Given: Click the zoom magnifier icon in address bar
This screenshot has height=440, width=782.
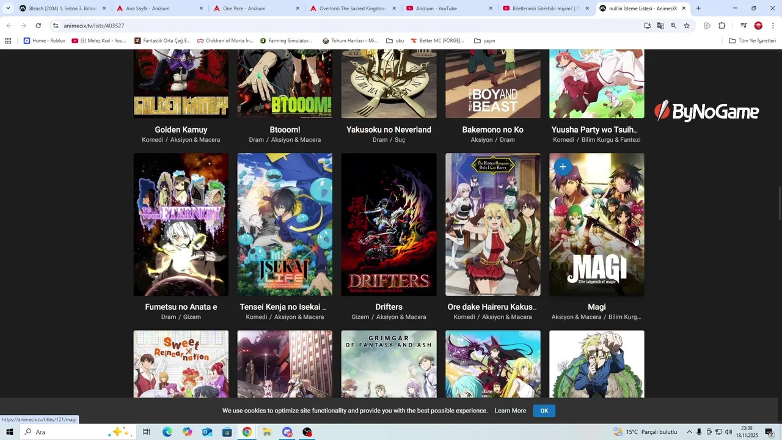Looking at the screenshot, I should click(x=673, y=26).
